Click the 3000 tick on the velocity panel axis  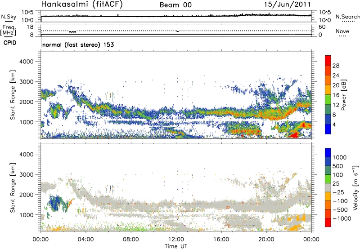pyautogui.click(x=27, y=174)
